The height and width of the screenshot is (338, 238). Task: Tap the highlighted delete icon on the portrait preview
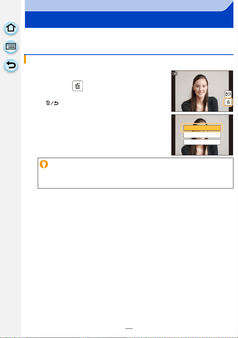pyautogui.click(x=228, y=103)
